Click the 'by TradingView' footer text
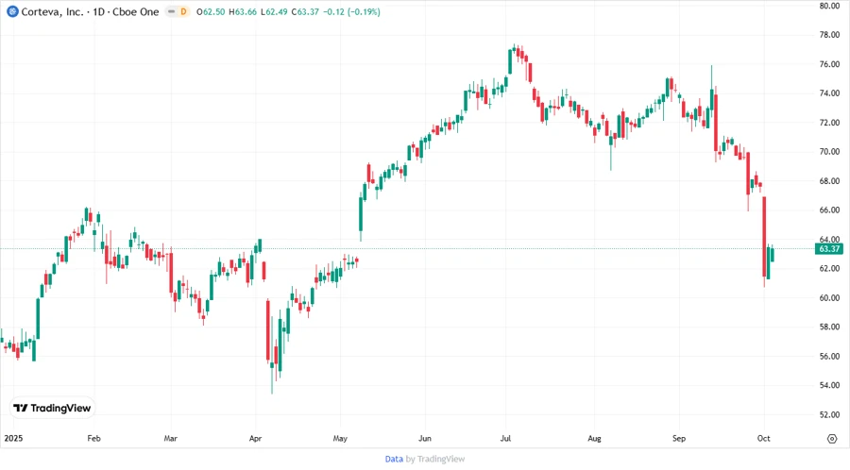 434,459
